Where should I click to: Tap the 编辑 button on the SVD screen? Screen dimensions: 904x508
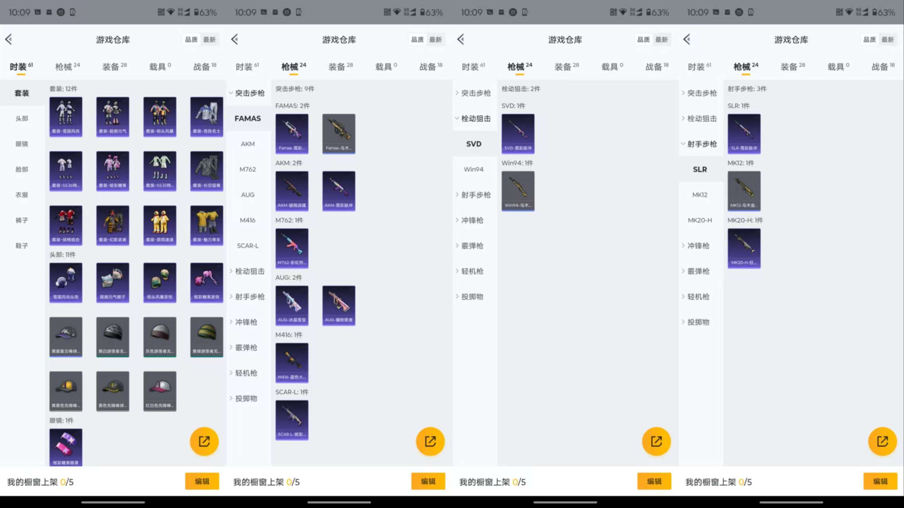click(x=654, y=481)
